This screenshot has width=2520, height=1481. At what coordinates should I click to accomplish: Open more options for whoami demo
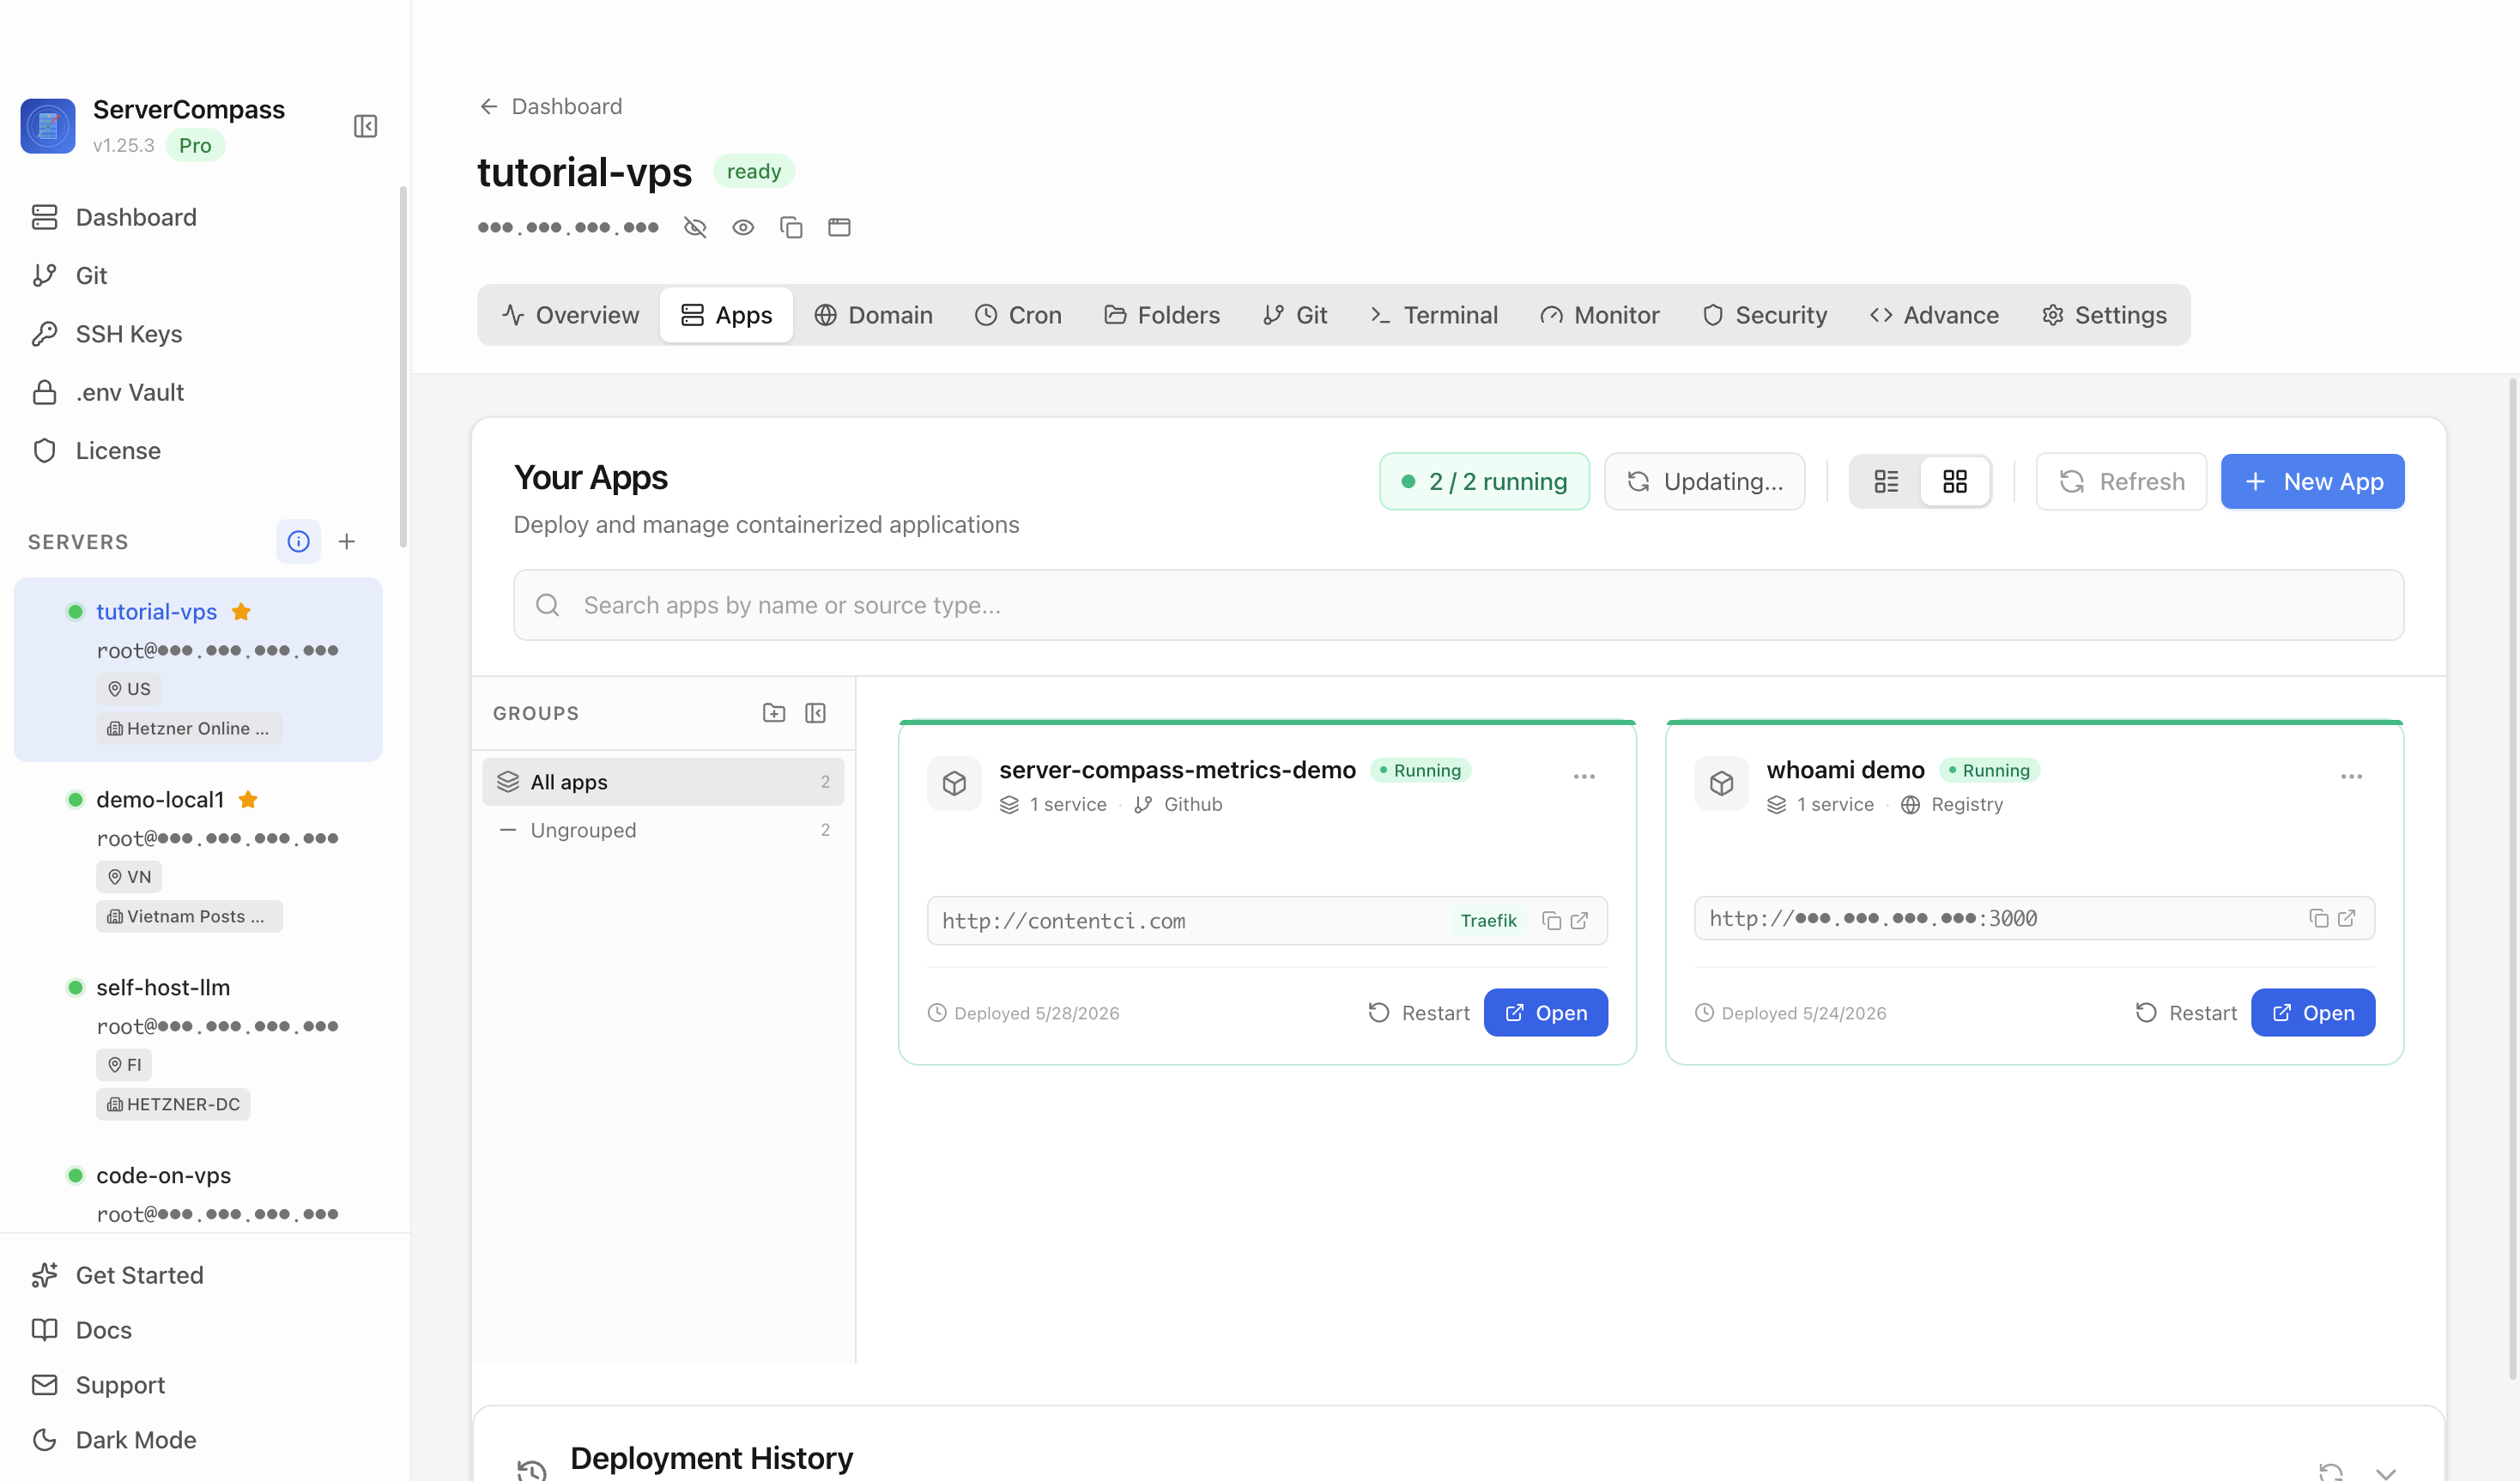click(x=2351, y=777)
